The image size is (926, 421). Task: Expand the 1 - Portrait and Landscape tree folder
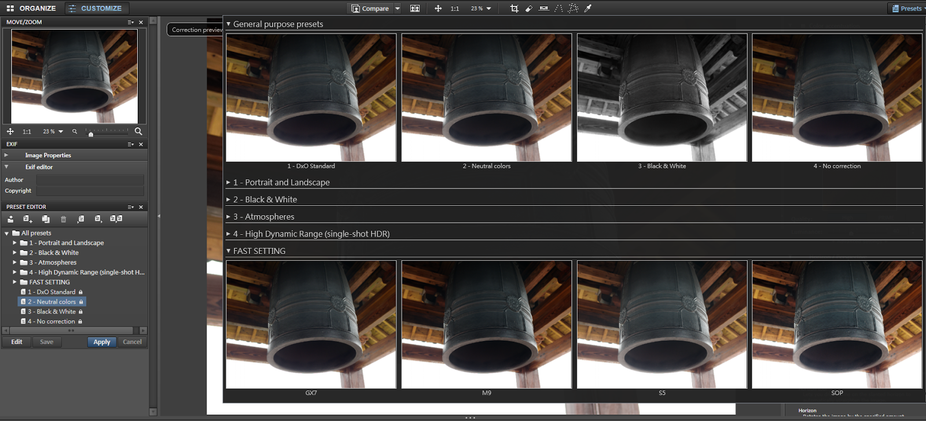click(14, 243)
